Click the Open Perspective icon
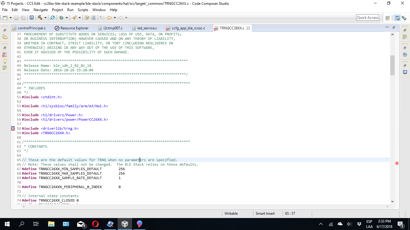Viewport: 410px width, 230px height. tap(387, 18)
